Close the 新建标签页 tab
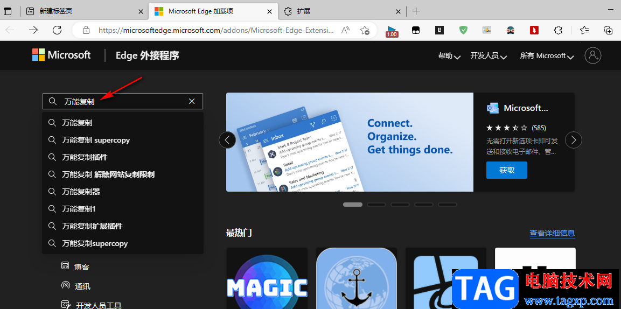621x309 pixels. 141,11
